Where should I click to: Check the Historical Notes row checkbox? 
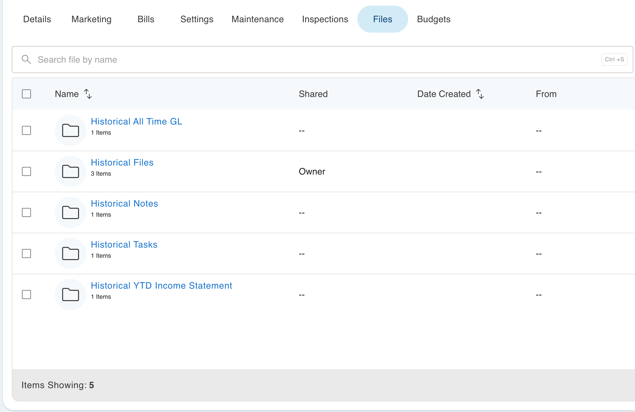coord(26,212)
